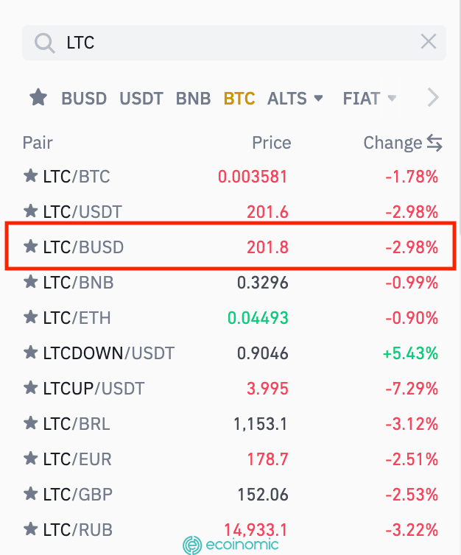Open the LTC/EUR trading pair

point(77,459)
